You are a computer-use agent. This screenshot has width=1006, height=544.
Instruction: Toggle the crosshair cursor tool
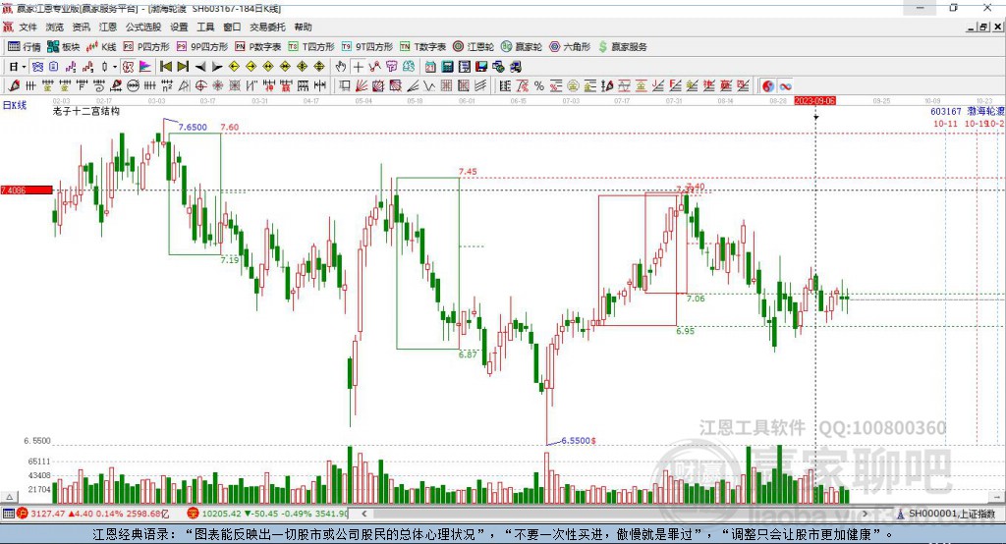[358, 67]
